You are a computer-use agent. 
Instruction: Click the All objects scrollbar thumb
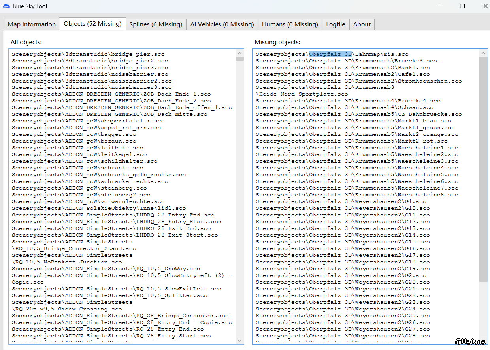pyautogui.click(x=239, y=59)
